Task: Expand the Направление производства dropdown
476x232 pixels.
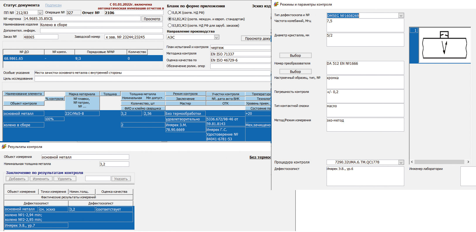Action: [x=216, y=37]
